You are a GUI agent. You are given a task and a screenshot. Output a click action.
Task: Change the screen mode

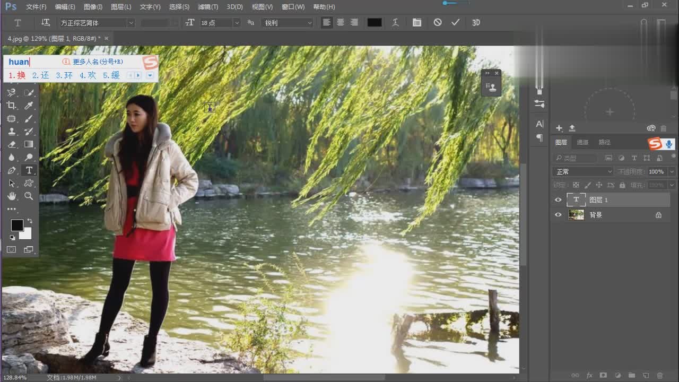point(29,249)
